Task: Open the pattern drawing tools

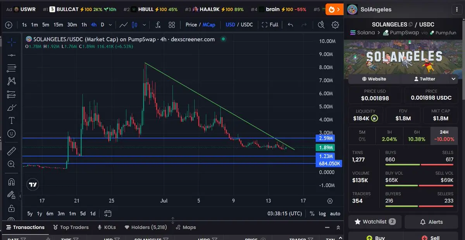Action: [12, 81]
